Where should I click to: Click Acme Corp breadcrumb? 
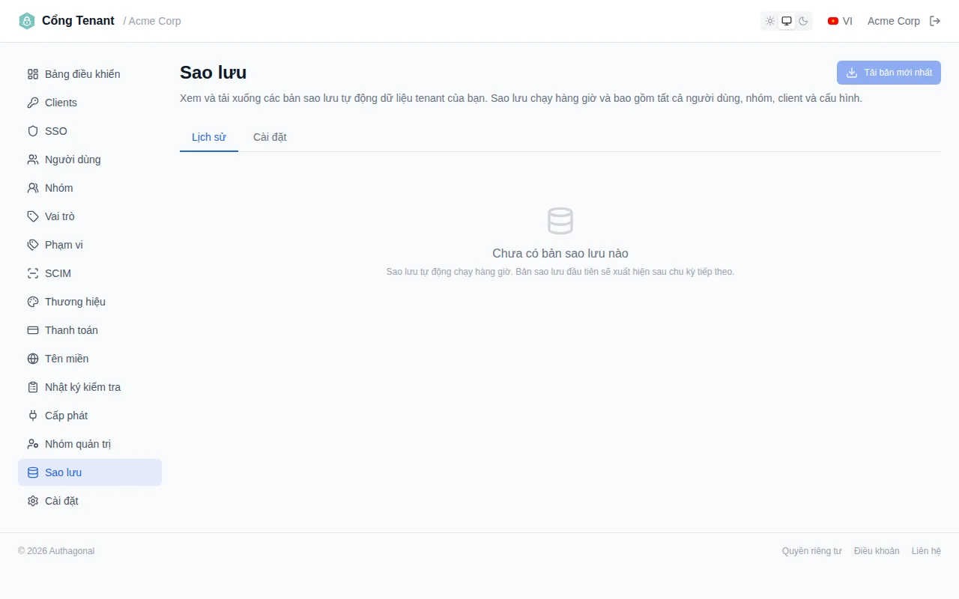(155, 21)
